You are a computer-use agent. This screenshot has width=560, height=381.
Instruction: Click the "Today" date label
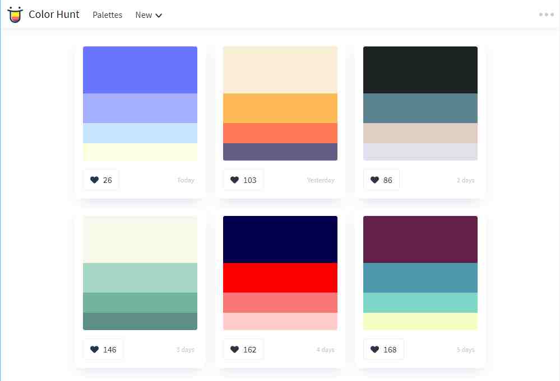pyautogui.click(x=186, y=180)
